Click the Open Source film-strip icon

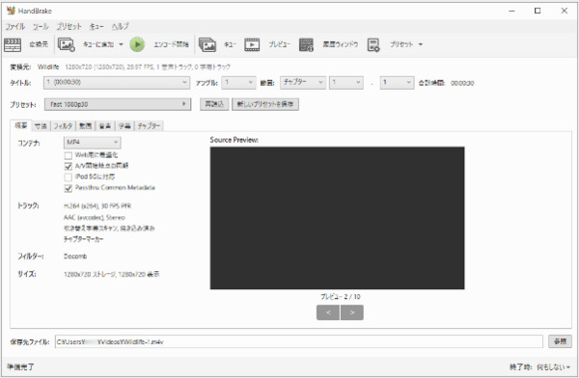point(13,44)
